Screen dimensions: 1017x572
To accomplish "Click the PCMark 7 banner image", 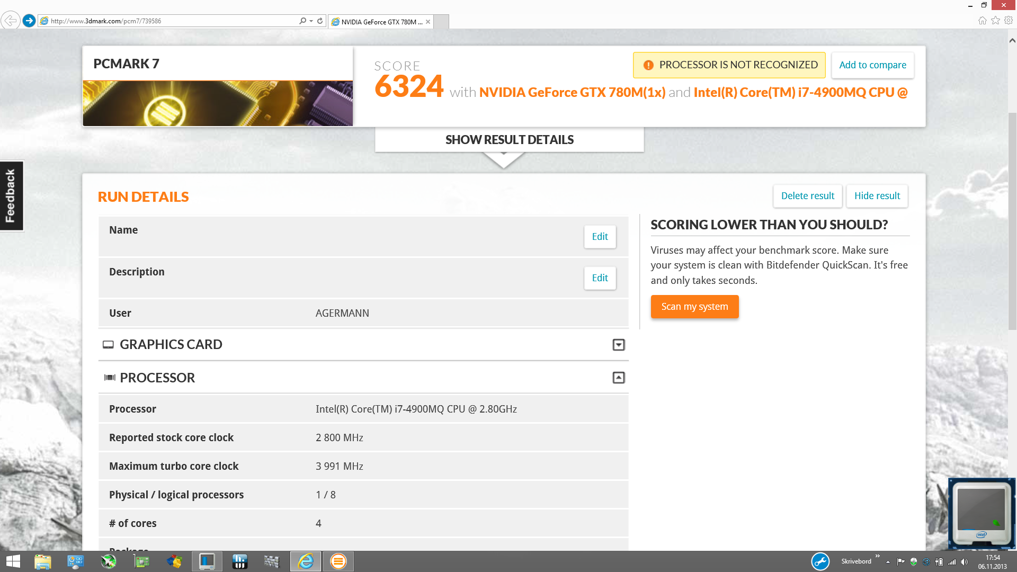I will click(218, 103).
